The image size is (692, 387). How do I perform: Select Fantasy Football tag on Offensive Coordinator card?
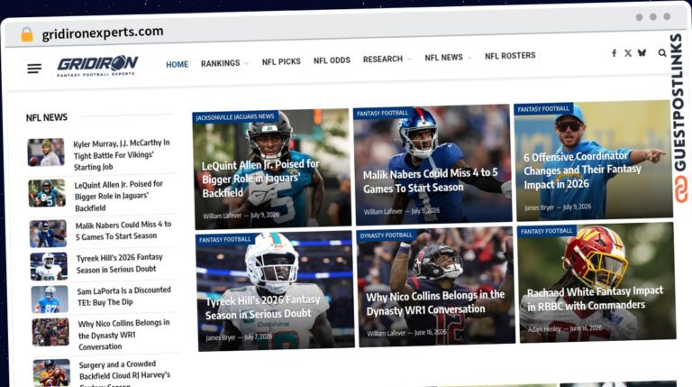(543, 109)
